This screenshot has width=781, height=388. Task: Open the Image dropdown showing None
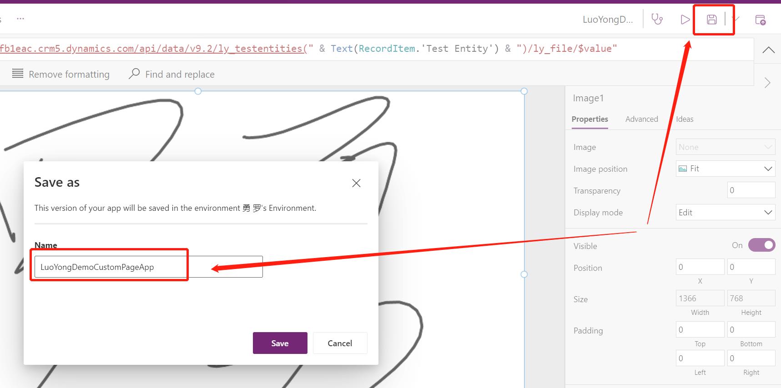(x=726, y=147)
